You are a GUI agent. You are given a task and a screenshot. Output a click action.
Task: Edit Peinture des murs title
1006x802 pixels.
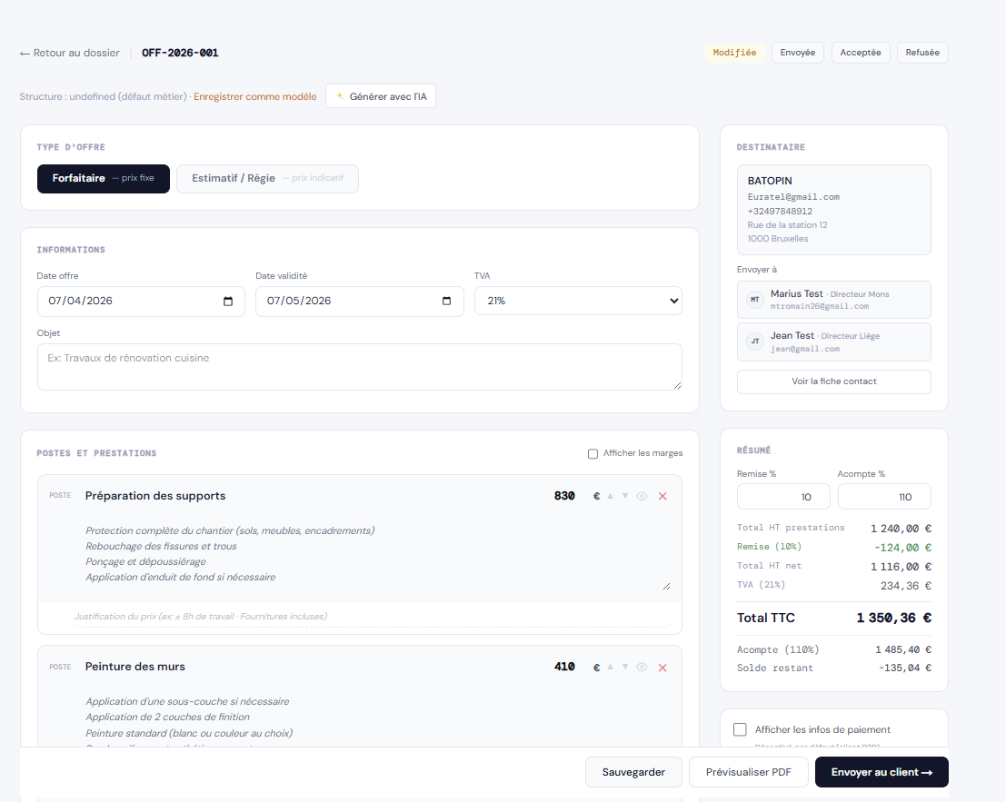[x=135, y=667]
